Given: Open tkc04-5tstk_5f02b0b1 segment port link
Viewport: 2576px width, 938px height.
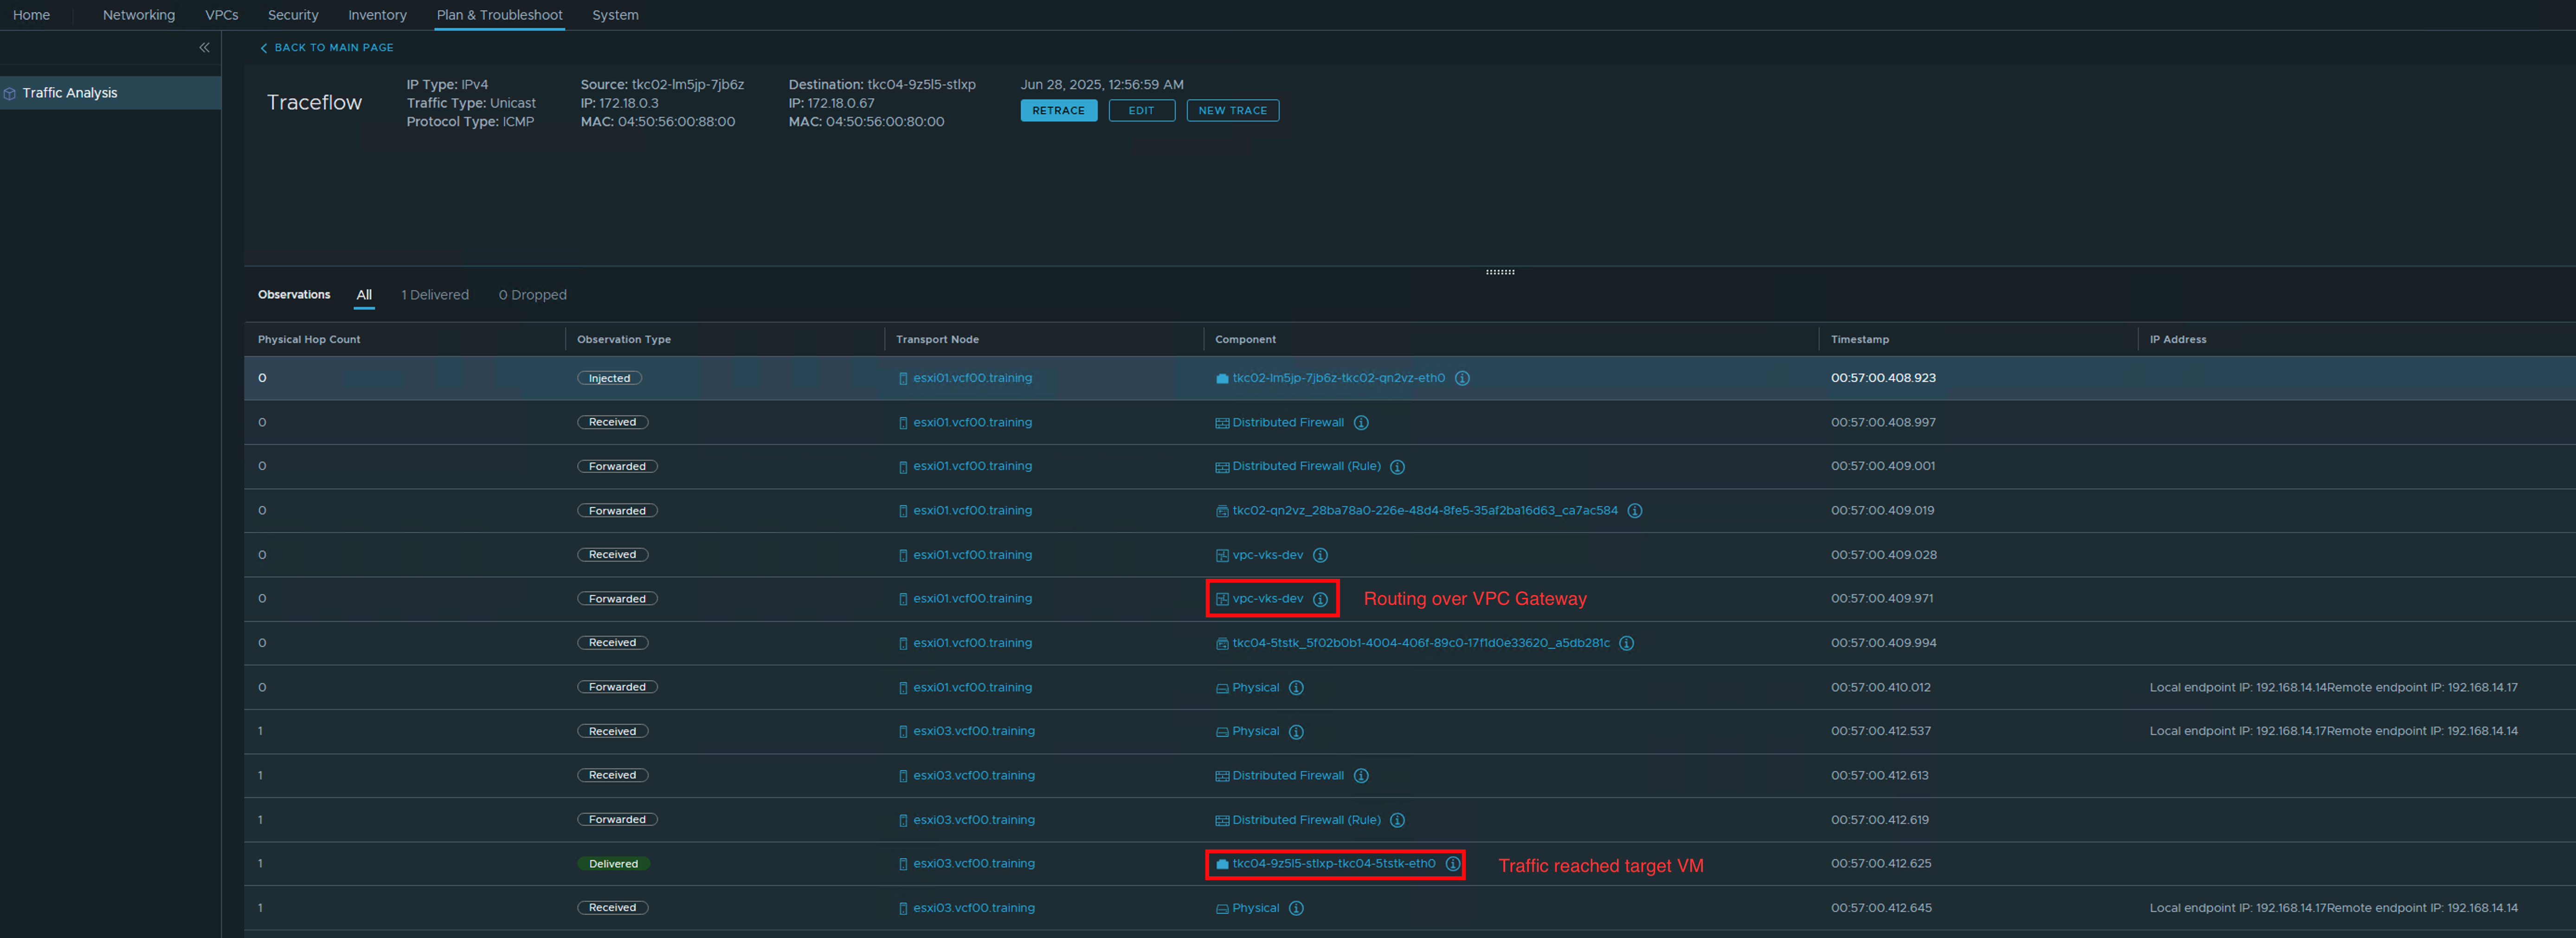Looking at the screenshot, I should (1421, 643).
